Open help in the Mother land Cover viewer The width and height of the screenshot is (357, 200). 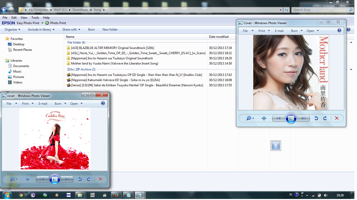[339, 31]
